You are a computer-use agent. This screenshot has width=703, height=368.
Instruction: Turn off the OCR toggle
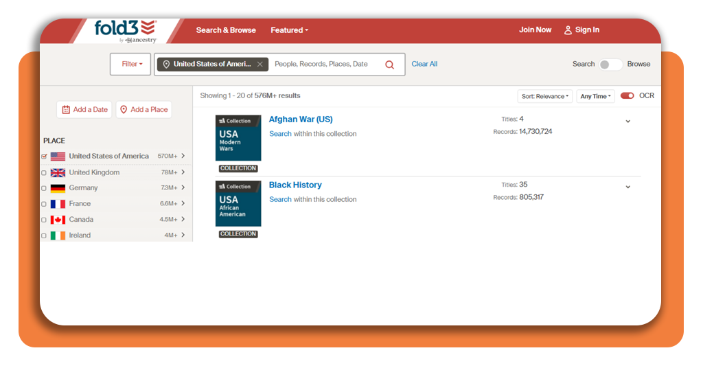(627, 96)
